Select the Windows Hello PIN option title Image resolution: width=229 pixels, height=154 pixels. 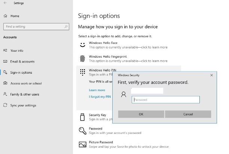(x=103, y=70)
